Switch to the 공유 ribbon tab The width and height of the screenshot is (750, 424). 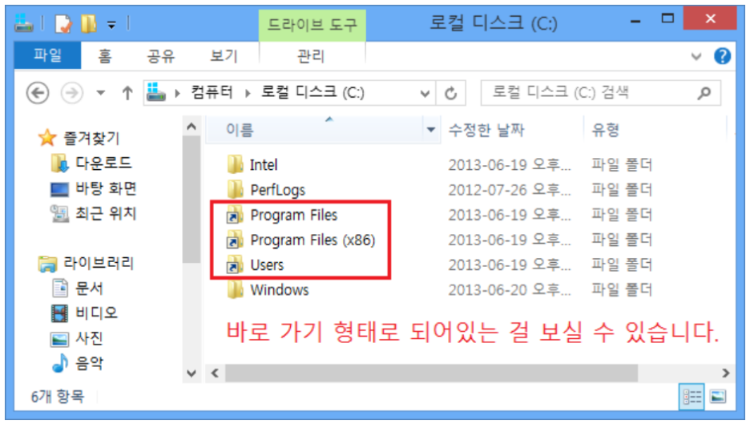[161, 56]
